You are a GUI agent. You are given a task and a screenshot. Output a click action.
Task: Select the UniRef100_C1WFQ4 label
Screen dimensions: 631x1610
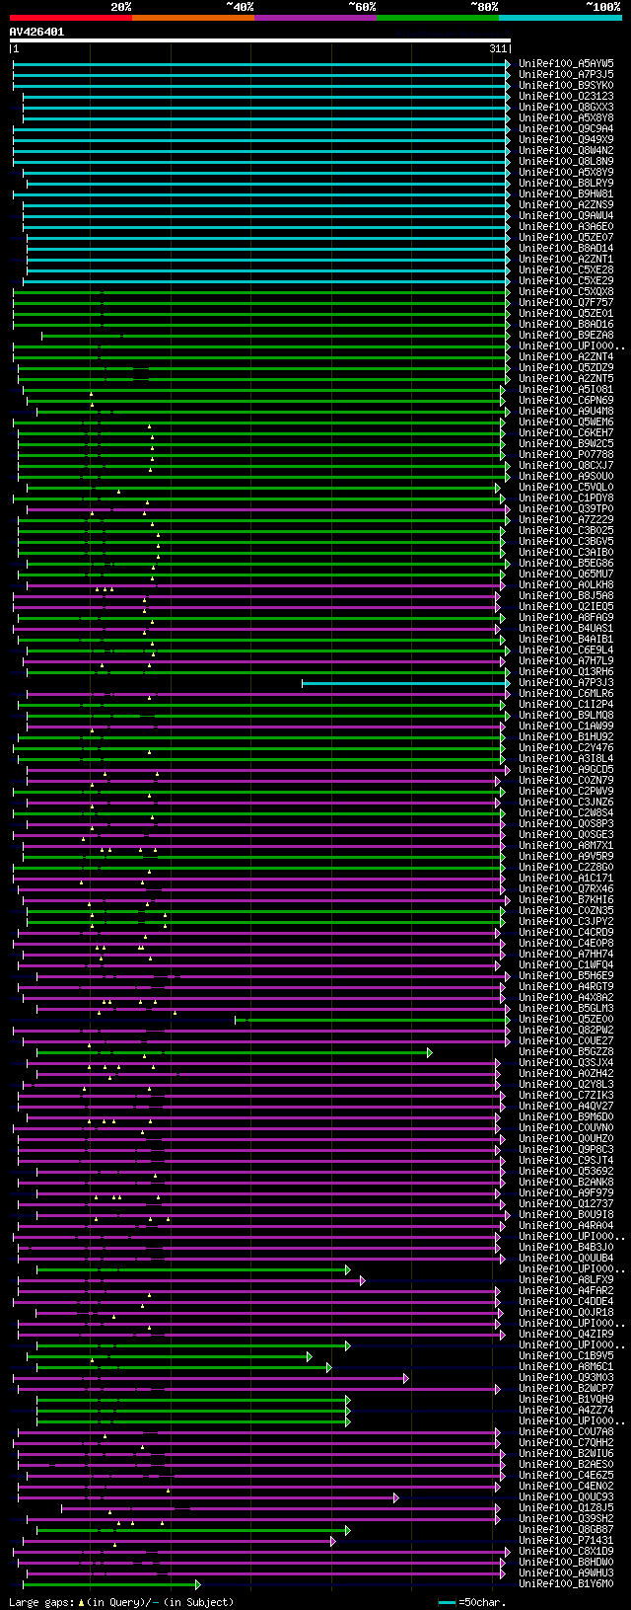coord(566,964)
